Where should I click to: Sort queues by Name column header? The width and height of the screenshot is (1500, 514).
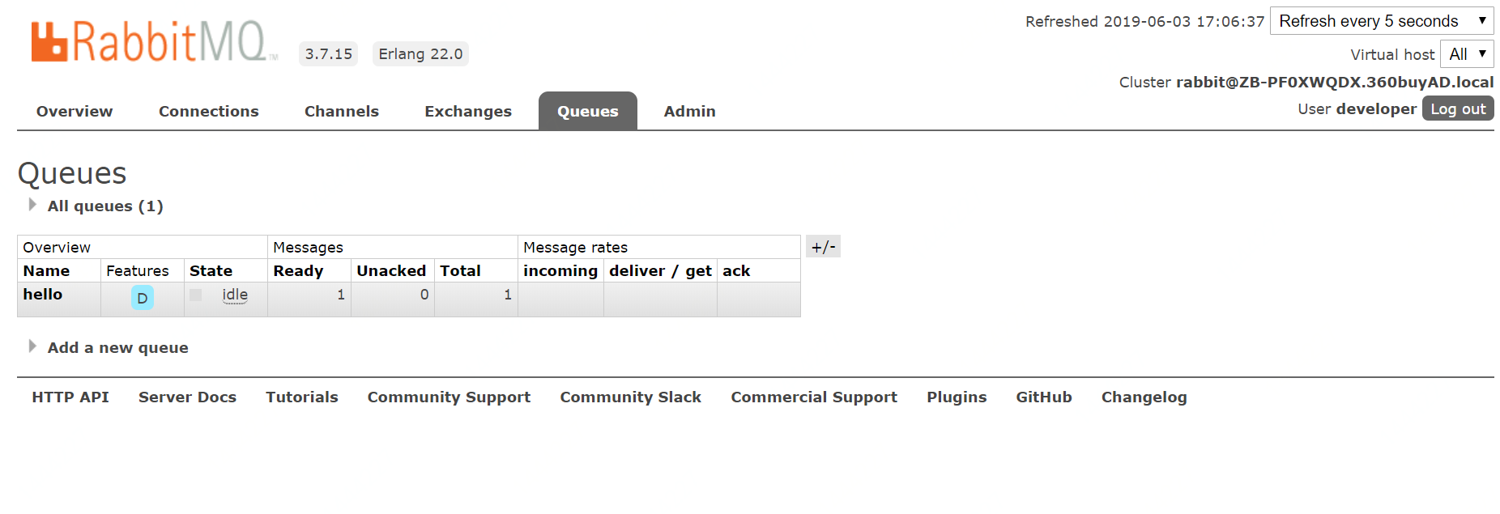coord(46,271)
